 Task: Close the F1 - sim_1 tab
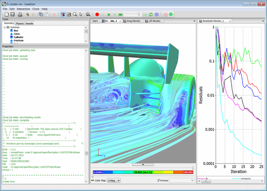click(x=120, y=21)
